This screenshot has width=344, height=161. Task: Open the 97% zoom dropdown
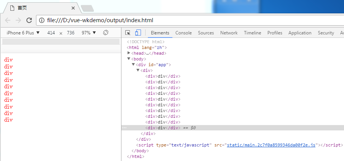pyautogui.click(x=89, y=33)
